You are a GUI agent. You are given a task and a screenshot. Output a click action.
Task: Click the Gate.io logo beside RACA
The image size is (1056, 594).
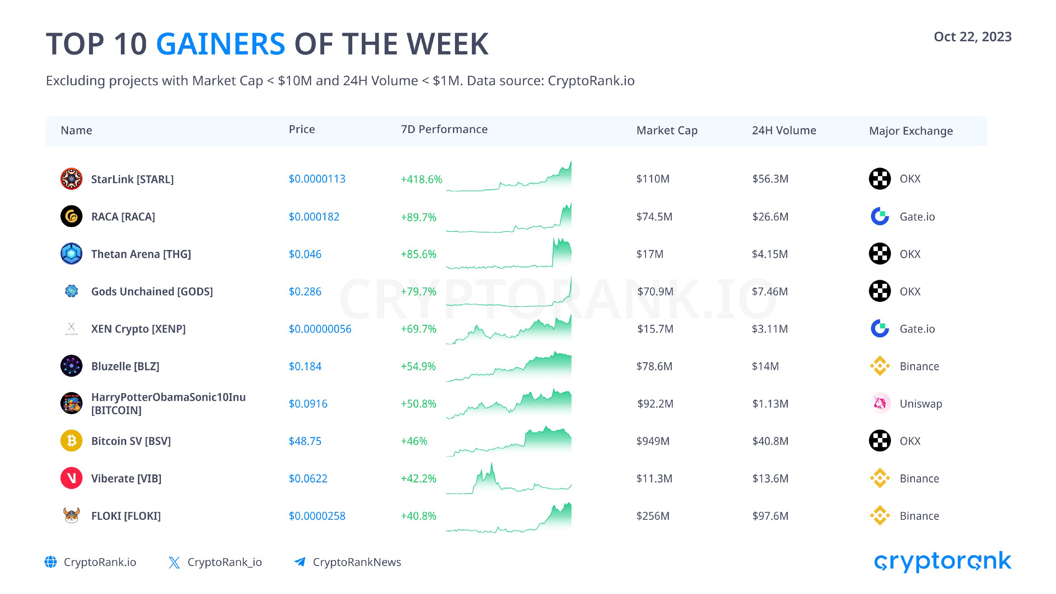879,217
